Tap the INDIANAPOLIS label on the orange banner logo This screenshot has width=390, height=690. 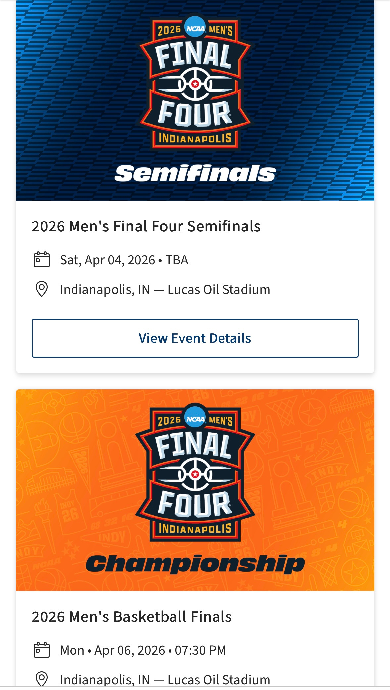[x=195, y=529]
